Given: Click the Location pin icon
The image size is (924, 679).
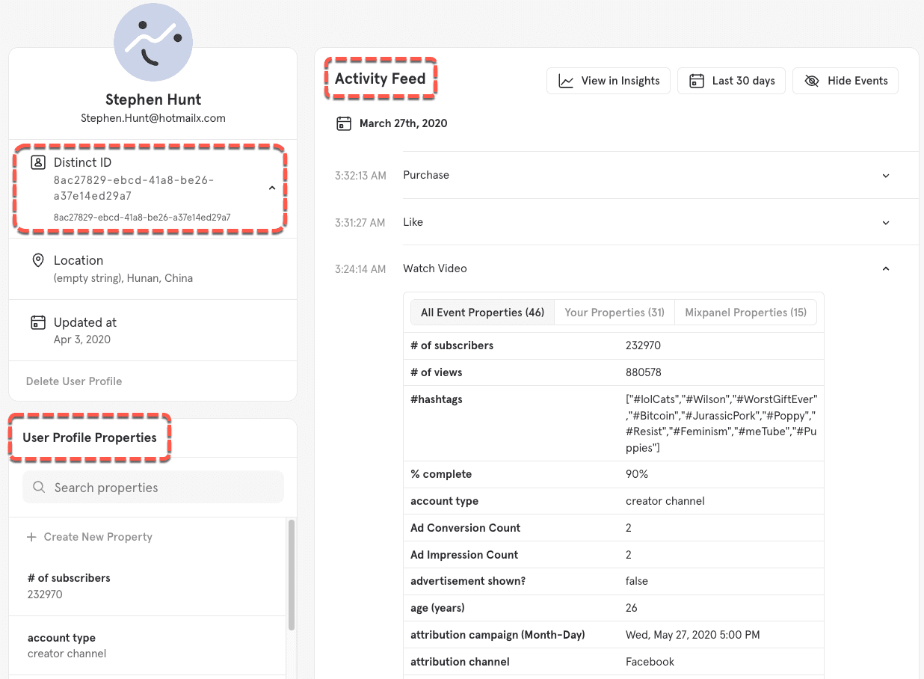Looking at the screenshot, I should click(37, 260).
